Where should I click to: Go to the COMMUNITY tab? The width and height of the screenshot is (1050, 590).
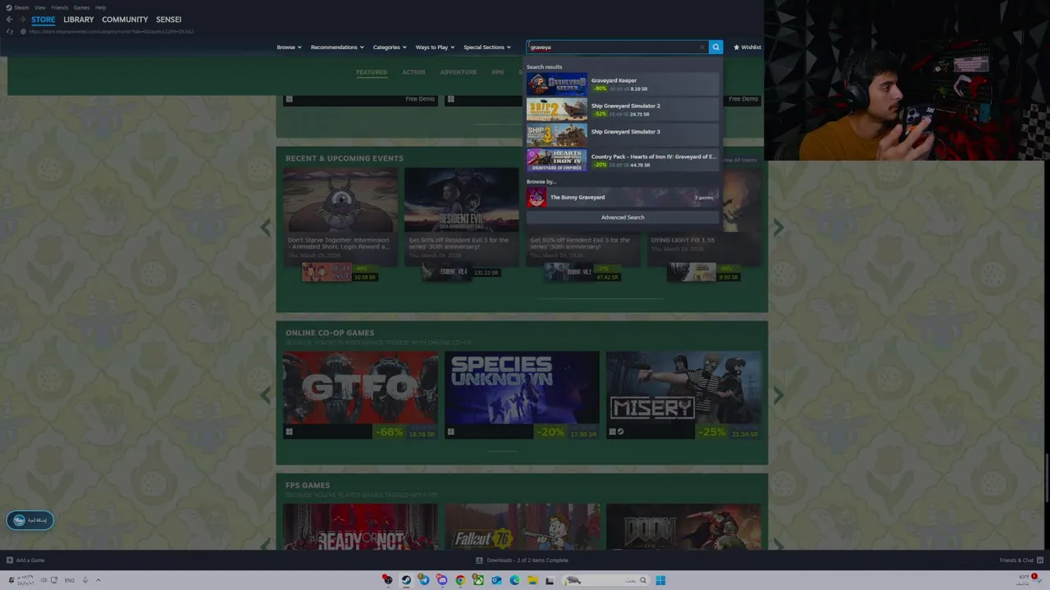[x=125, y=20]
